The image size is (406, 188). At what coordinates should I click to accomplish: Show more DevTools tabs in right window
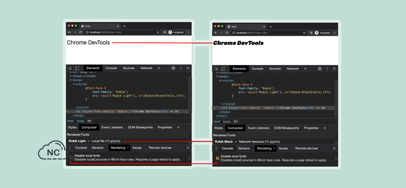coord(305,69)
